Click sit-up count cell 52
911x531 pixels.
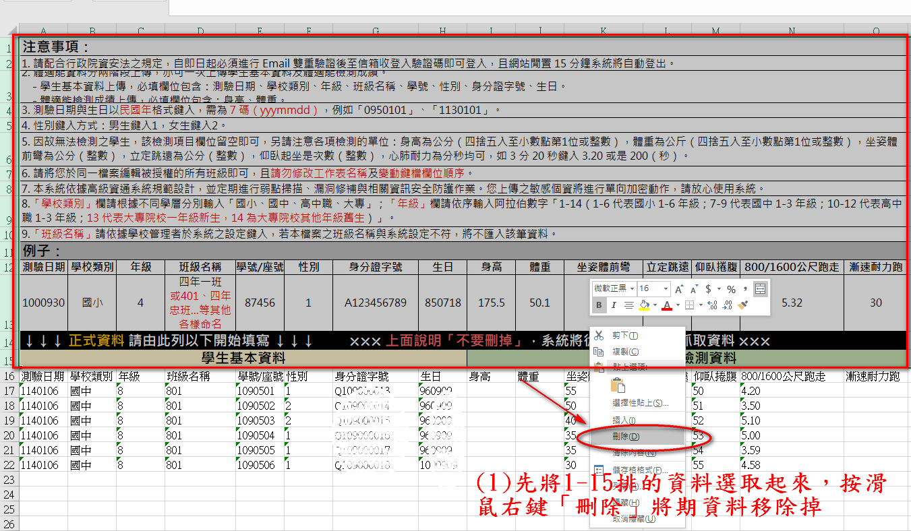[x=715, y=420]
